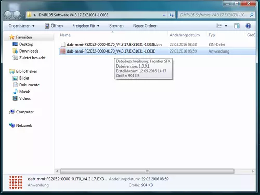Sort by the Name column header
The image size is (260, 195).
click(x=65, y=35)
